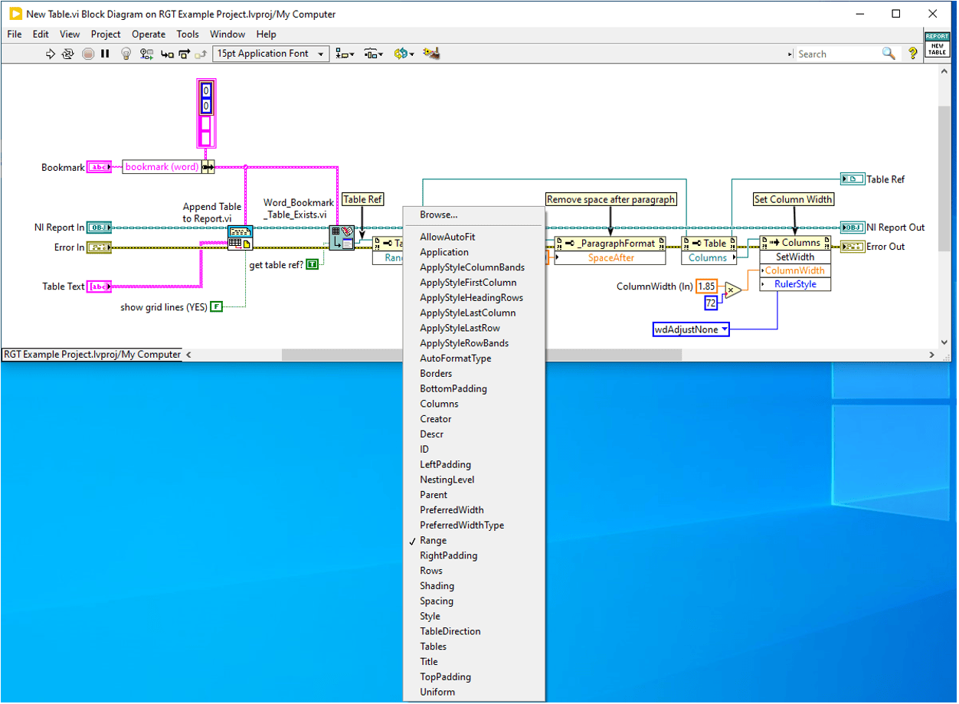
Task: Click the Bookmark string control terminal
Action: [99, 167]
